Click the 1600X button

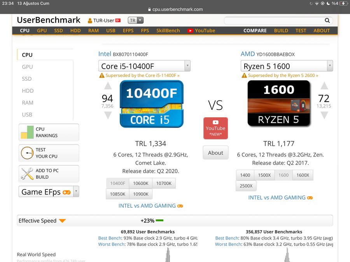click(x=303, y=175)
